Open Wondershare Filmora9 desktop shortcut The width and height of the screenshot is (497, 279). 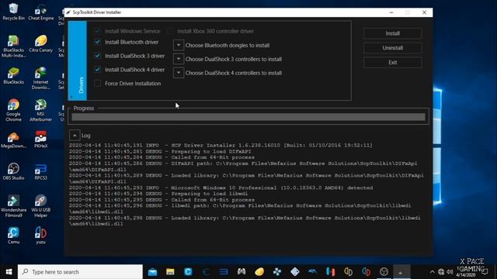click(13, 206)
